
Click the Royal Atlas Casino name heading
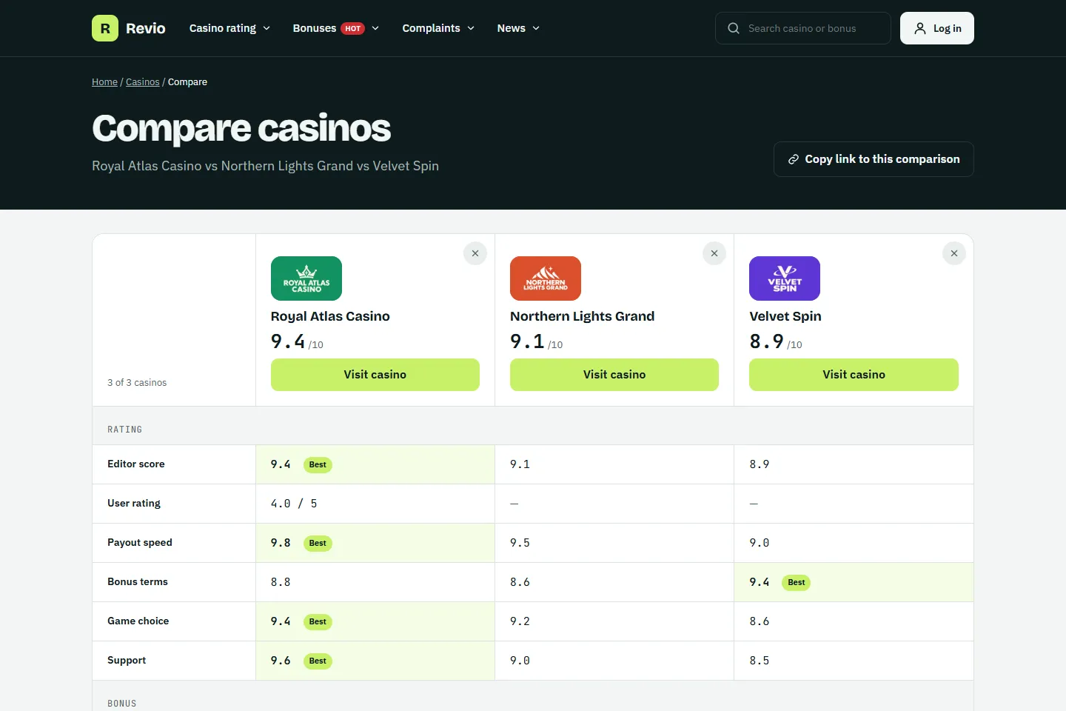(x=330, y=316)
